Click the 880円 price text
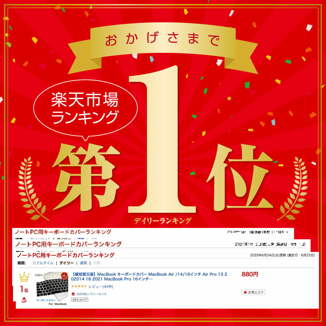Screen dimensions: 326x326 (250, 274)
